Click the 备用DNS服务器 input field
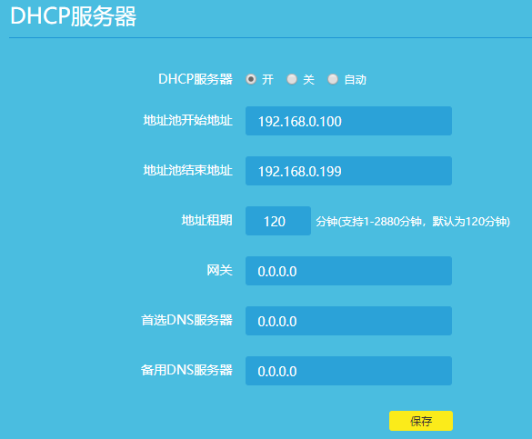The image size is (532, 439). [x=348, y=371]
